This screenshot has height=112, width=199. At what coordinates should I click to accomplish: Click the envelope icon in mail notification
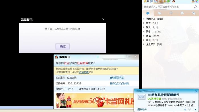point(142,97)
